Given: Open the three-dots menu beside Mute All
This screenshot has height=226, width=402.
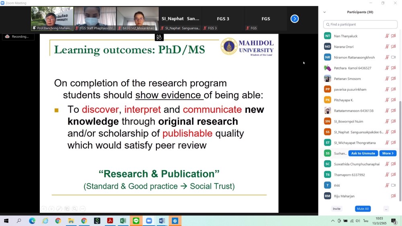Looking at the screenshot, I should pyautogui.click(x=386, y=209).
